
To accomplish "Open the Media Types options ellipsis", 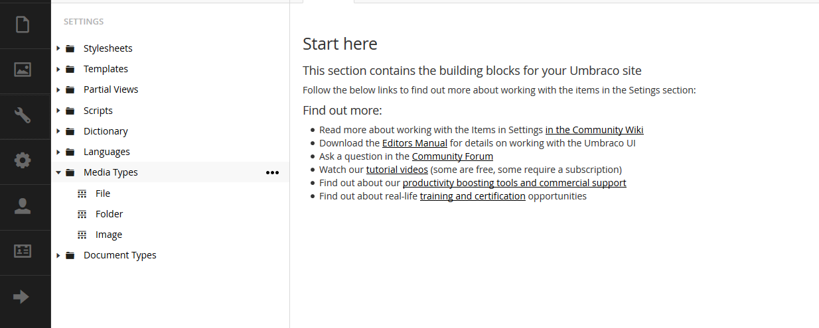I will (272, 172).
